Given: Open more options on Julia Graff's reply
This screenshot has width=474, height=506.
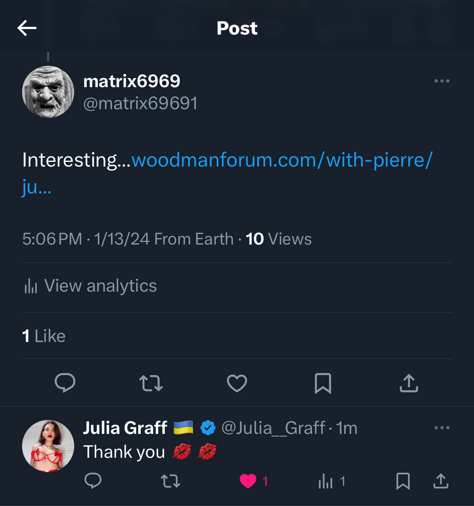Looking at the screenshot, I should tap(442, 428).
